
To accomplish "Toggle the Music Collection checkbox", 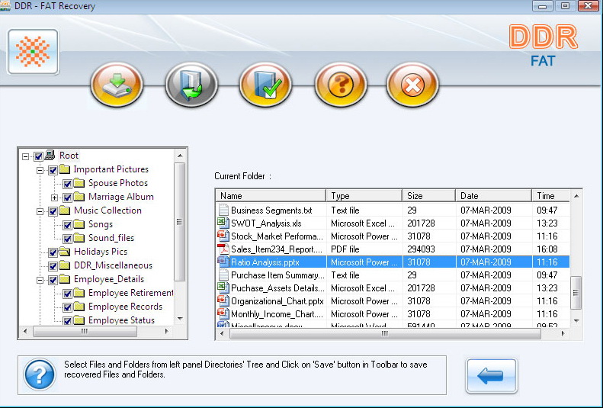I will (53, 211).
